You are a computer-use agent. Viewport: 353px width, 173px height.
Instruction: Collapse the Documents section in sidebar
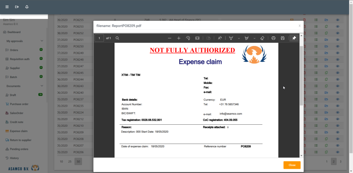coord(42,86)
